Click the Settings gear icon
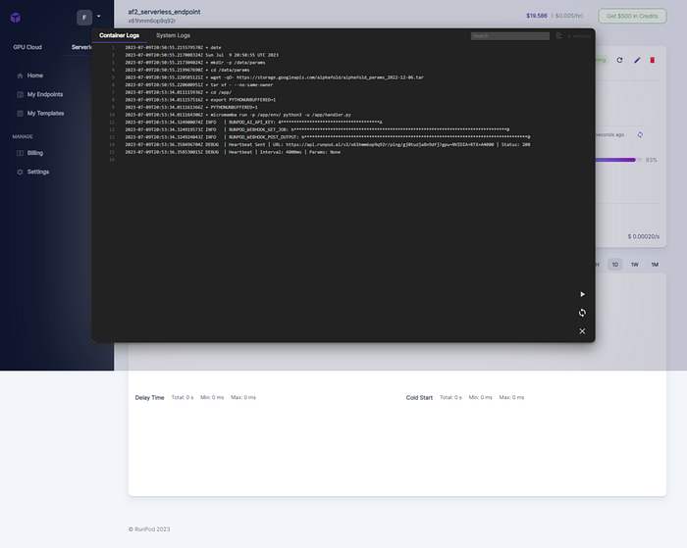This screenshot has width=687, height=548. pyautogui.click(x=20, y=172)
